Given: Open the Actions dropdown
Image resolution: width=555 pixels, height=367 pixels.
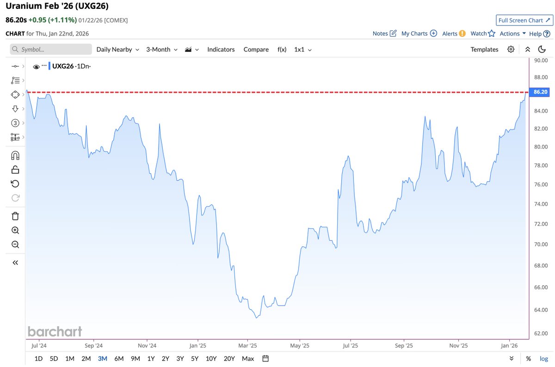Looking at the screenshot, I should pyautogui.click(x=513, y=33).
